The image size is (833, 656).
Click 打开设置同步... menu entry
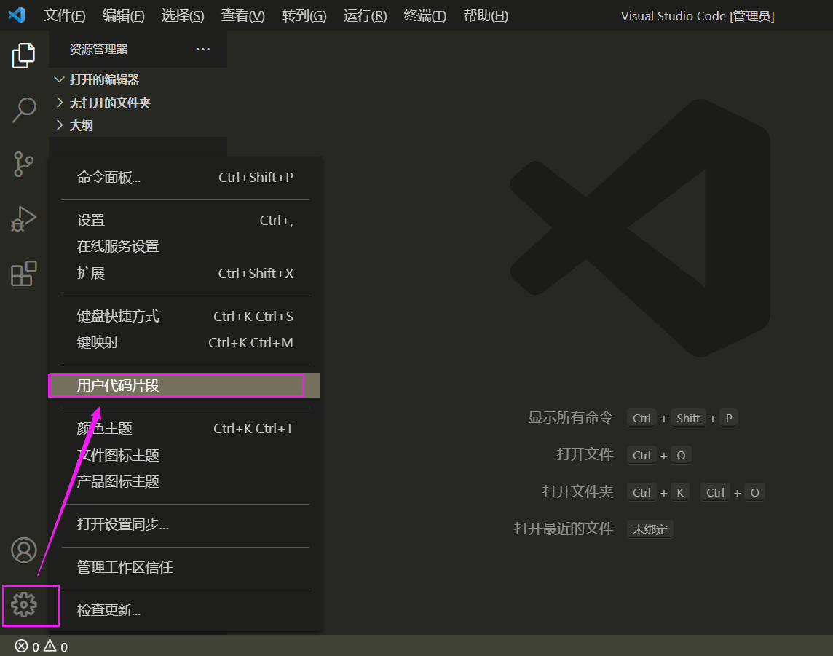pos(185,524)
